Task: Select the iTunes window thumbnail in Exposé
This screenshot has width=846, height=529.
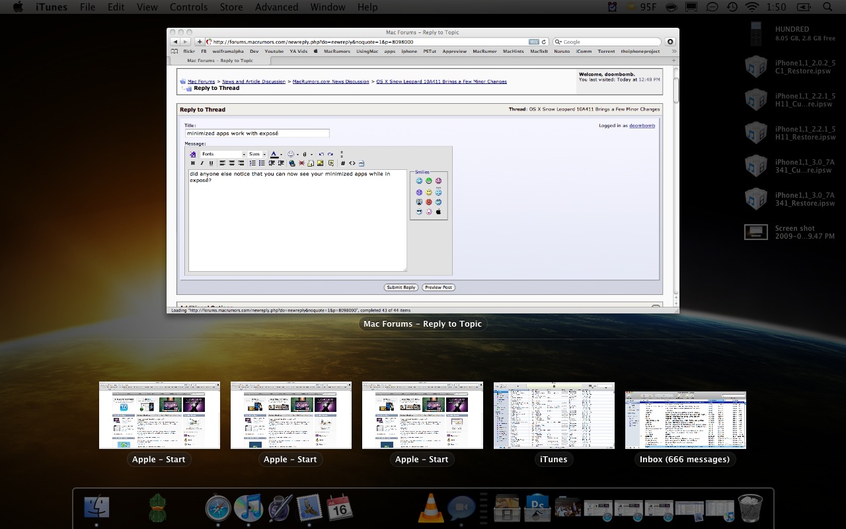Action: click(x=554, y=415)
